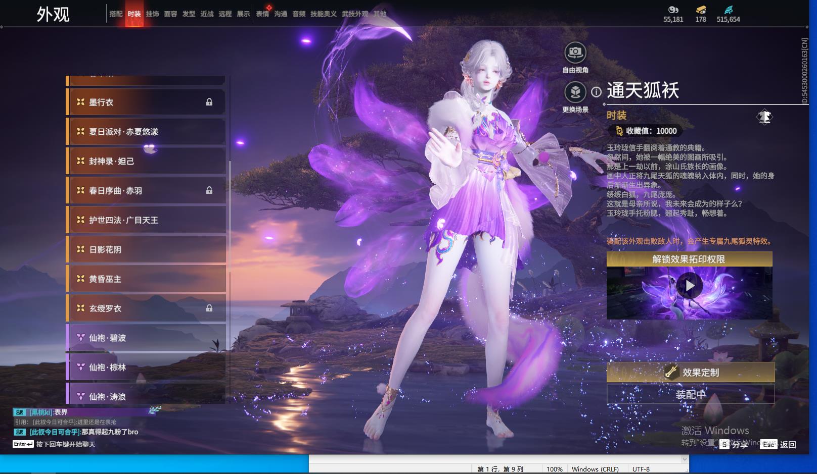Click the lock icon on 墨行衣

pos(209,102)
